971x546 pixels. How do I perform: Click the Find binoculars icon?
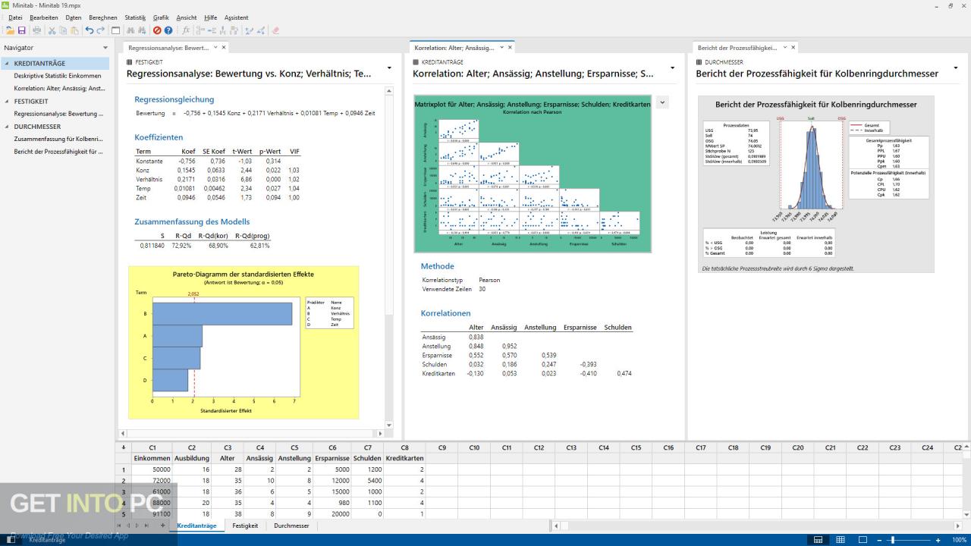pyautogui.click(x=130, y=30)
